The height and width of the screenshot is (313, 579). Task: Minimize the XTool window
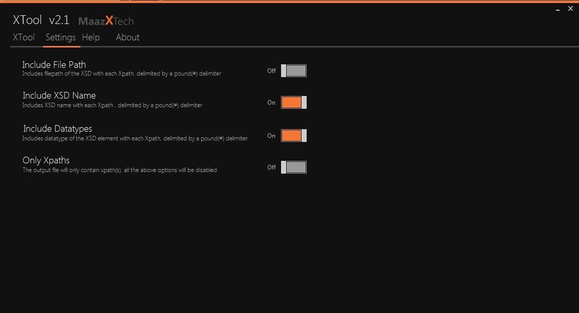[x=557, y=9]
